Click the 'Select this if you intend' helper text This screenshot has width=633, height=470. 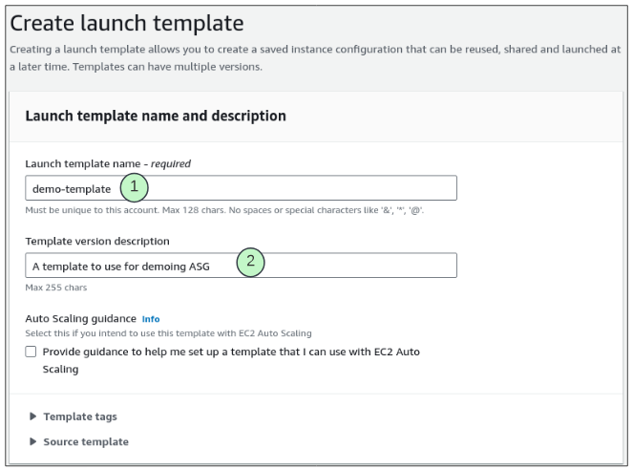coord(168,332)
